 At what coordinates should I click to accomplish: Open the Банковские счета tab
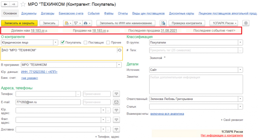click(71, 13)
